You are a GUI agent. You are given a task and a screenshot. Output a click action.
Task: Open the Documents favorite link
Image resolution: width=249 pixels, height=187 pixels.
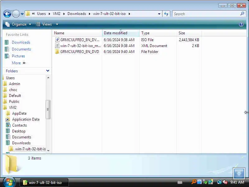tap(21, 49)
